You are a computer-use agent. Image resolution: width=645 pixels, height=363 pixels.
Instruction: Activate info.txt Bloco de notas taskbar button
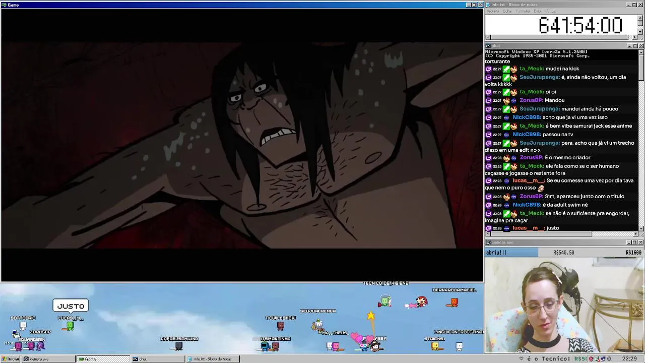point(213,359)
